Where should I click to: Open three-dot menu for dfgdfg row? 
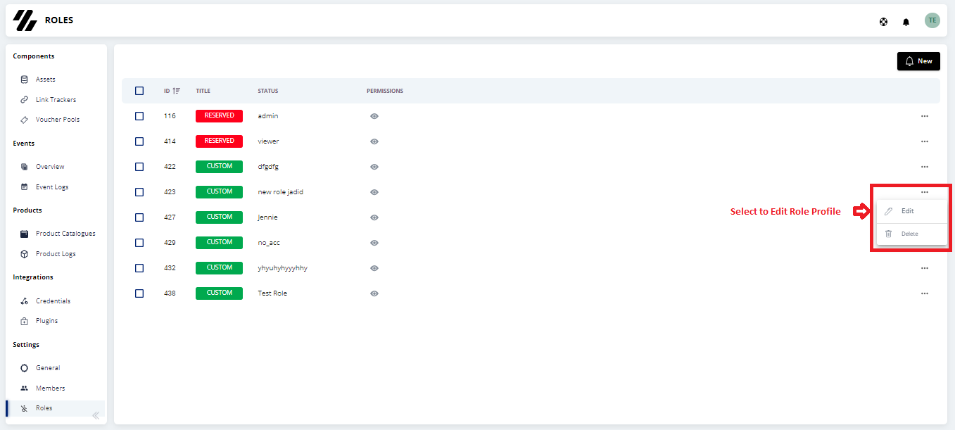click(x=925, y=167)
